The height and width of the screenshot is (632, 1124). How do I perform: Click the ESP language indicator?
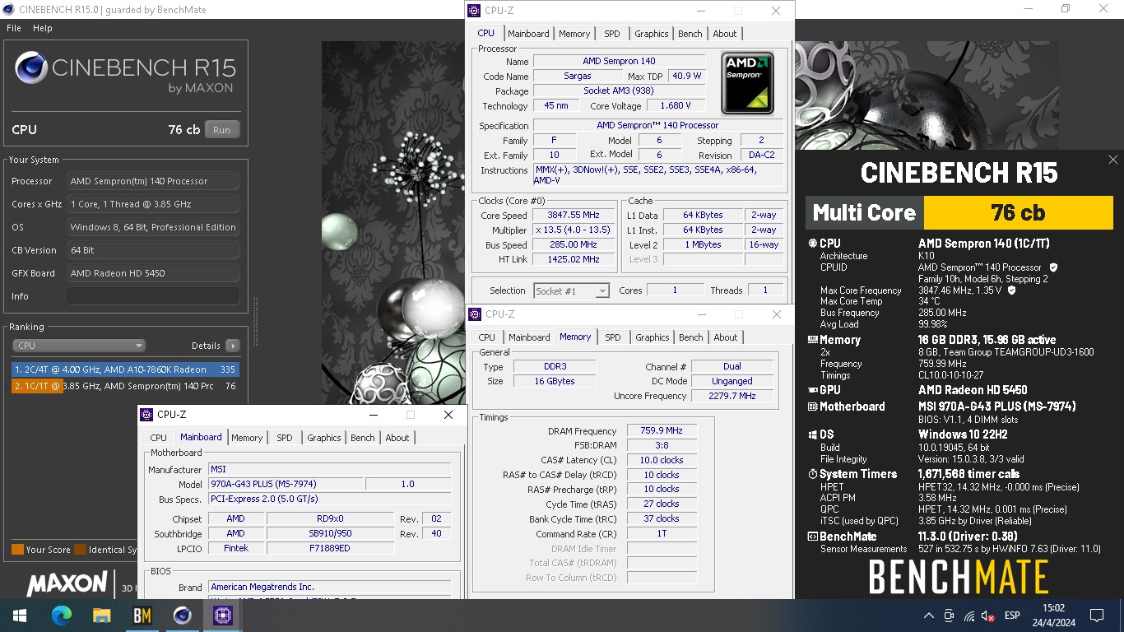(1012, 616)
